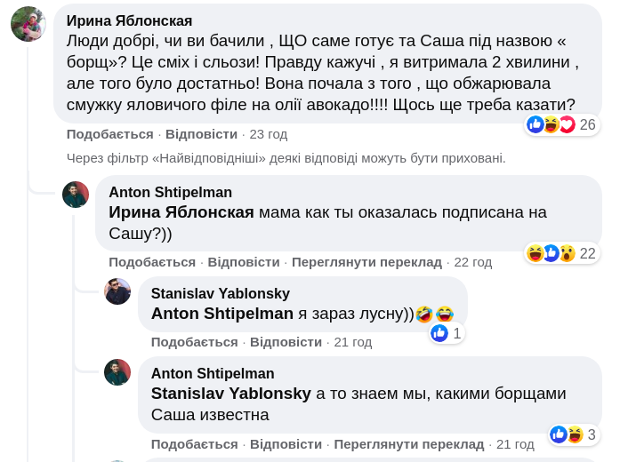Click Переглянути переклад under 22-hour-old reply

366,262
